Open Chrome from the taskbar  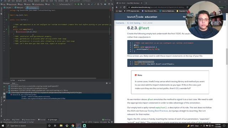click(x=73, y=126)
